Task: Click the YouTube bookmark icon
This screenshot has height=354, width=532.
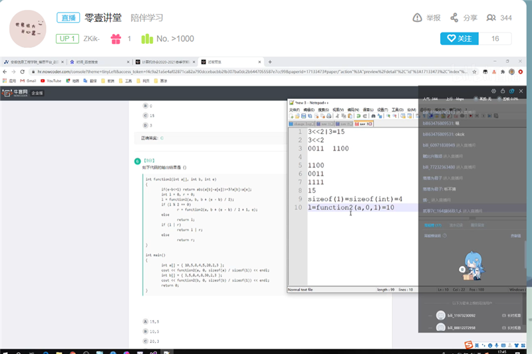Action: [x=42, y=81]
